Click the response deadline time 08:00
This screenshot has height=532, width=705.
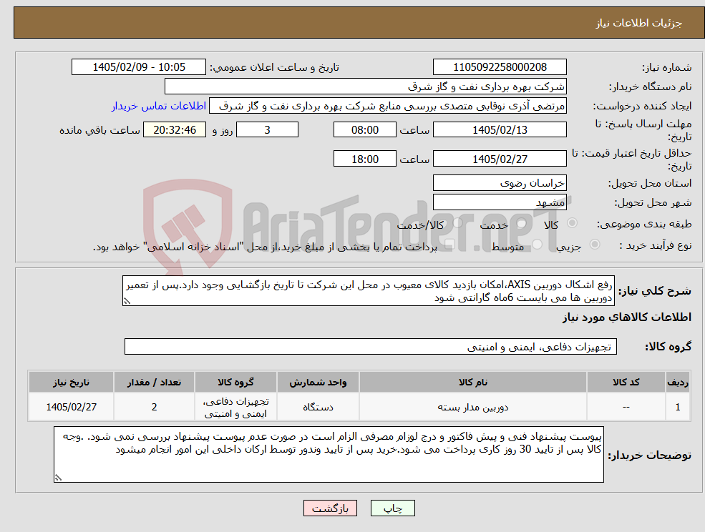[364, 130]
